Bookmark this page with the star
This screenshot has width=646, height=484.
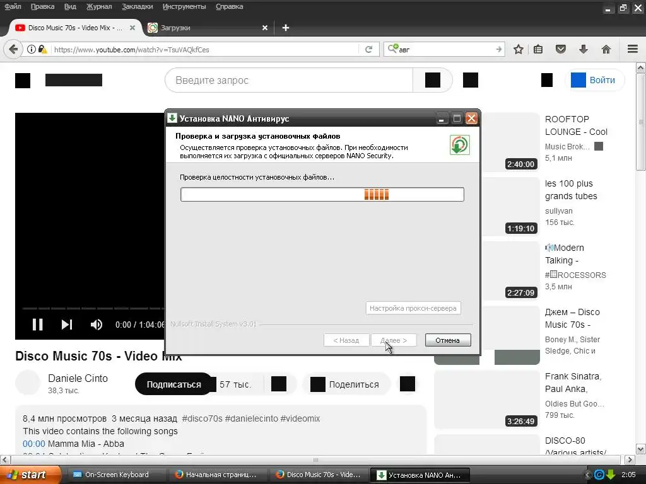519,49
